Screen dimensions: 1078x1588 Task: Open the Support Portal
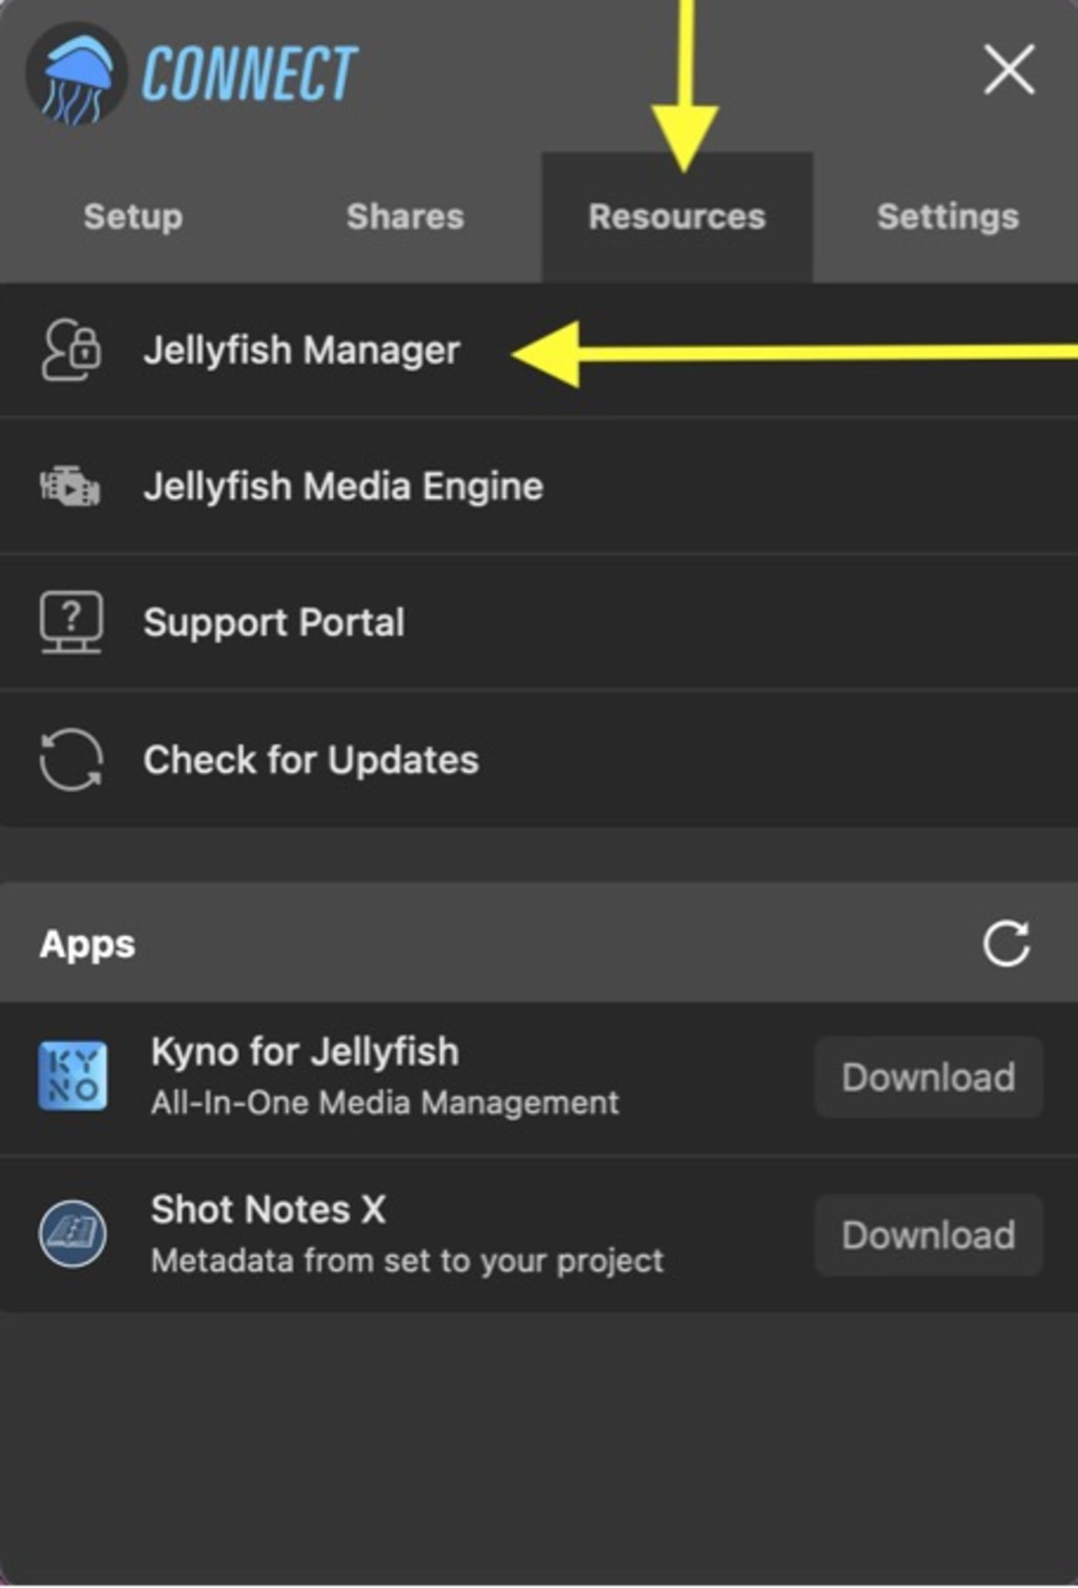[x=274, y=622]
